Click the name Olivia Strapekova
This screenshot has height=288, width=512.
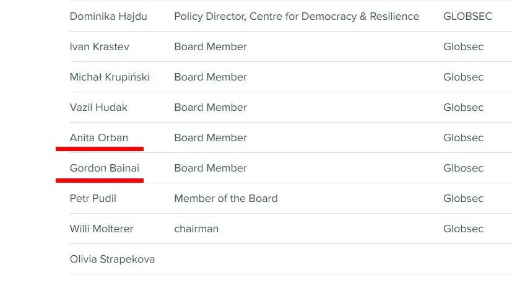[112, 260]
